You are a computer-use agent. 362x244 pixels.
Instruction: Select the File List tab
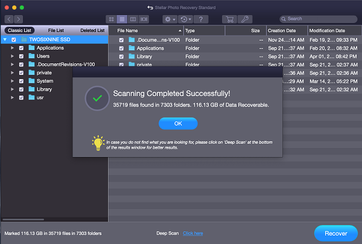tap(56, 30)
